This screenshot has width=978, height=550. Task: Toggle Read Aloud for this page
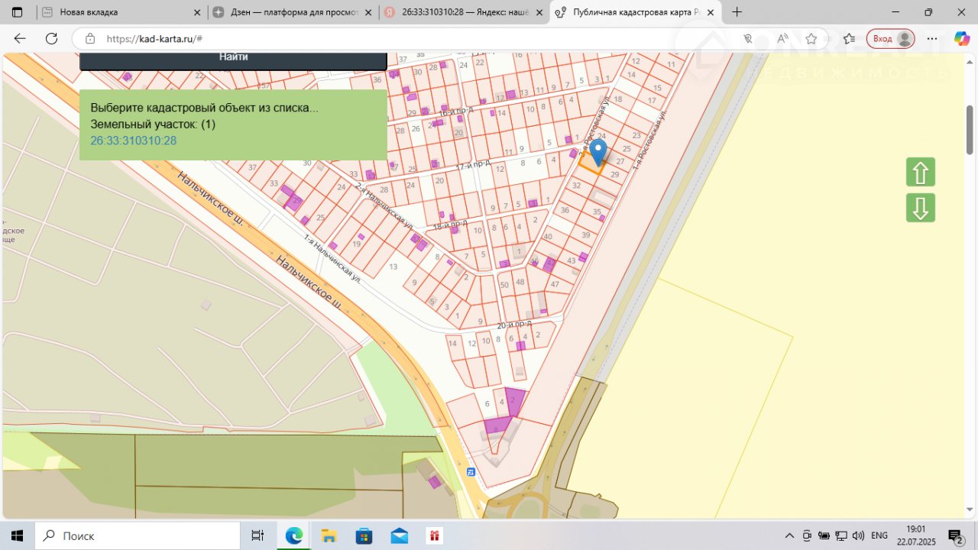782,39
